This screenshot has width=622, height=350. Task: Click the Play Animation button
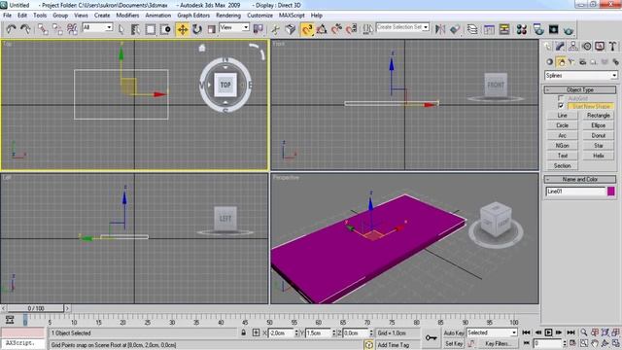click(x=548, y=332)
